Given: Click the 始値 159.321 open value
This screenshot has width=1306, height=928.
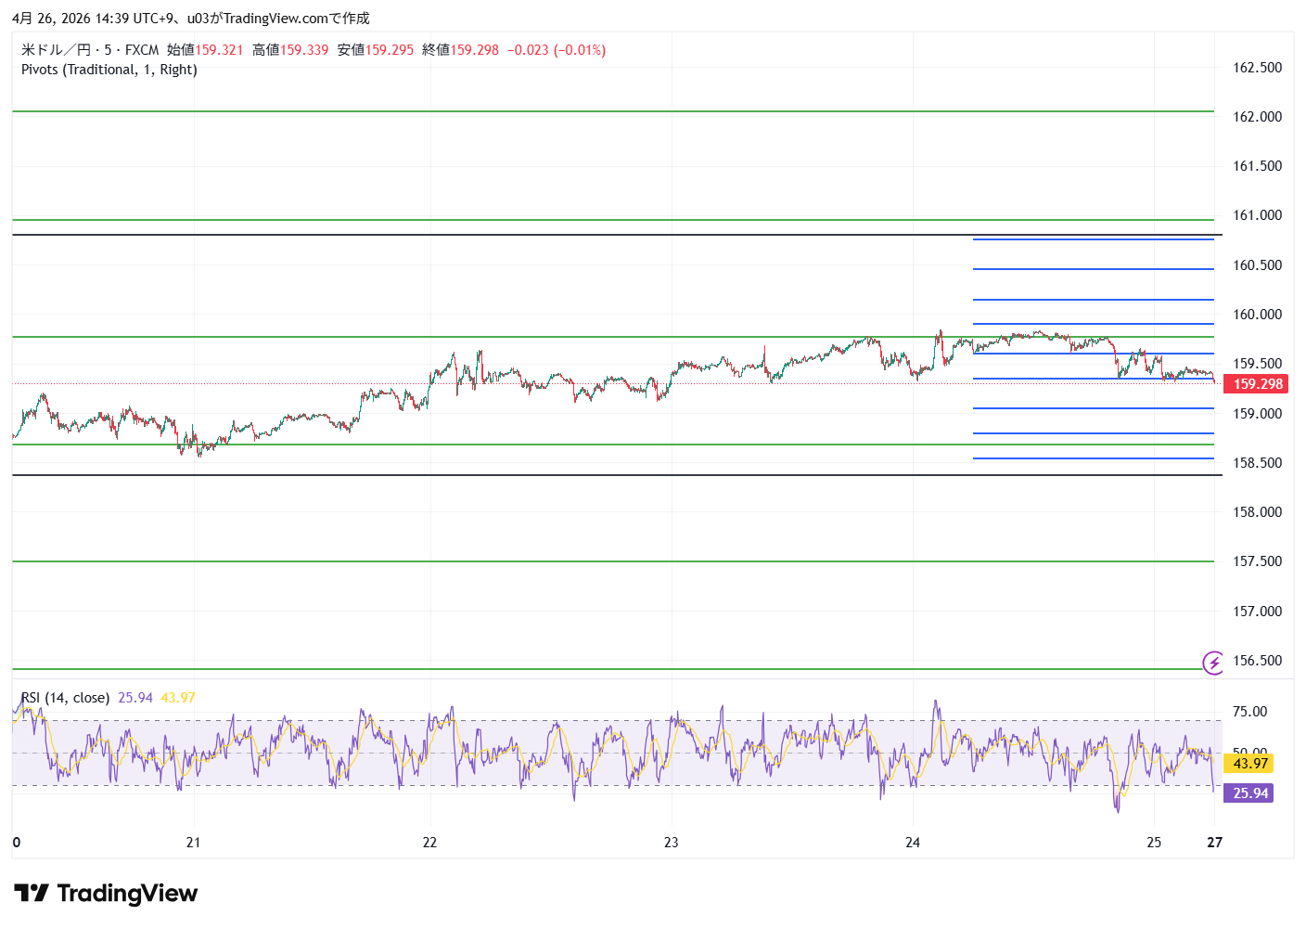Looking at the screenshot, I should (205, 50).
